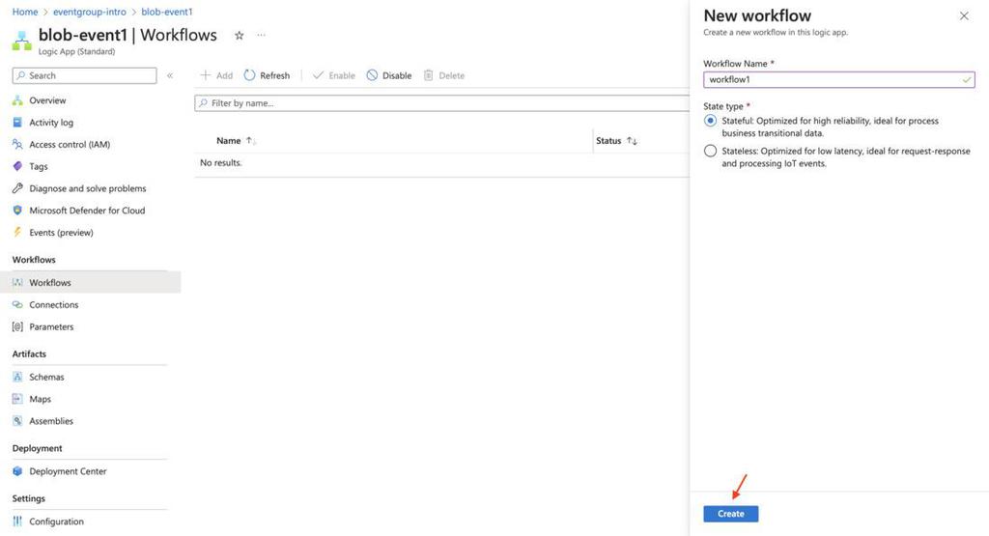Click the Workflows sidebar icon
The height and width of the screenshot is (536, 989).
(17, 283)
